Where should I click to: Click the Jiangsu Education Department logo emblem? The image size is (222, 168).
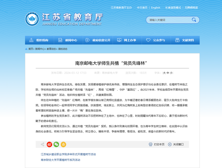pyautogui.click(x=32, y=19)
